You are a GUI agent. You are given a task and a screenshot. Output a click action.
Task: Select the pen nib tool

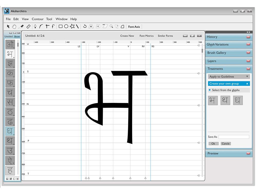[35, 26]
